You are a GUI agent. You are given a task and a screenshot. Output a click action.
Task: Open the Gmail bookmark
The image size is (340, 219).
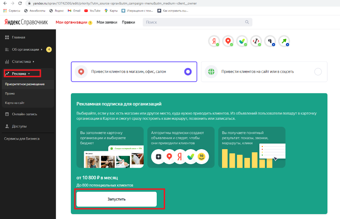pyautogui.click(x=74, y=10)
